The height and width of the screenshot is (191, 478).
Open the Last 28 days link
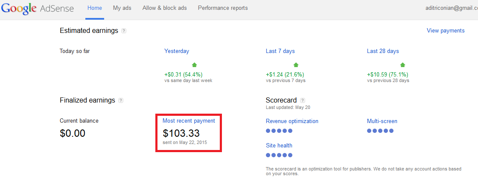click(383, 51)
